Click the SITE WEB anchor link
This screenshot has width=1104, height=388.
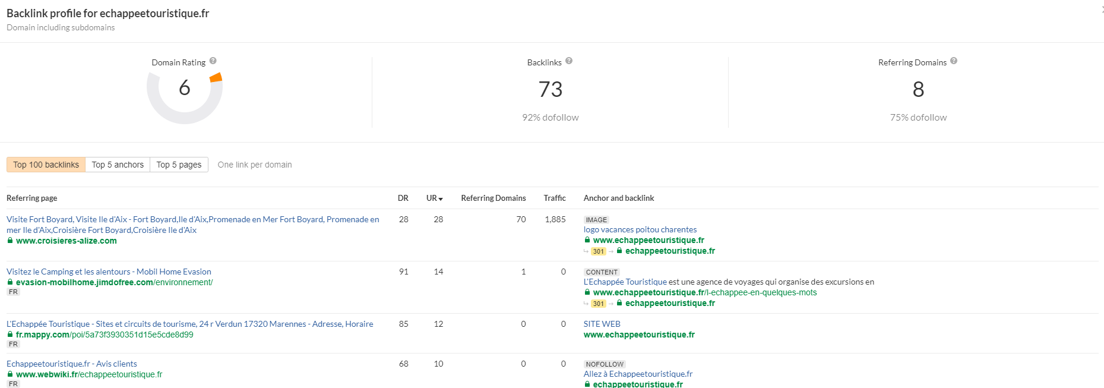click(x=602, y=324)
